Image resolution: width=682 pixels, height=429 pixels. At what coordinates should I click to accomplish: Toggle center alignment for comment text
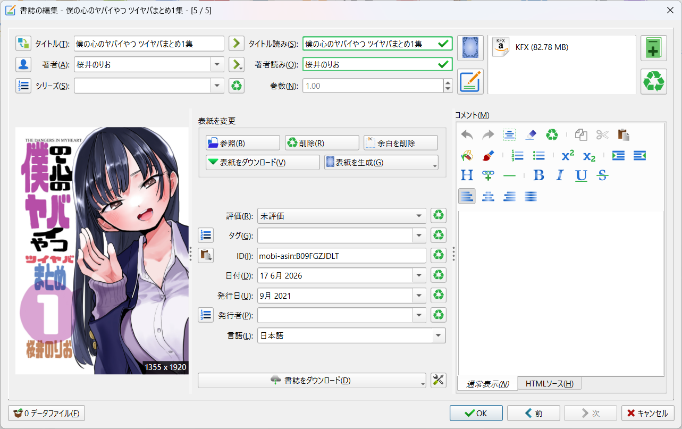click(488, 196)
